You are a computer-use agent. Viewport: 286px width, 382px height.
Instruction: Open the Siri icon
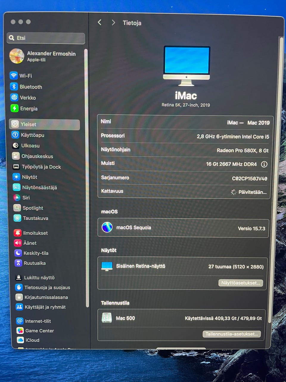(17, 198)
